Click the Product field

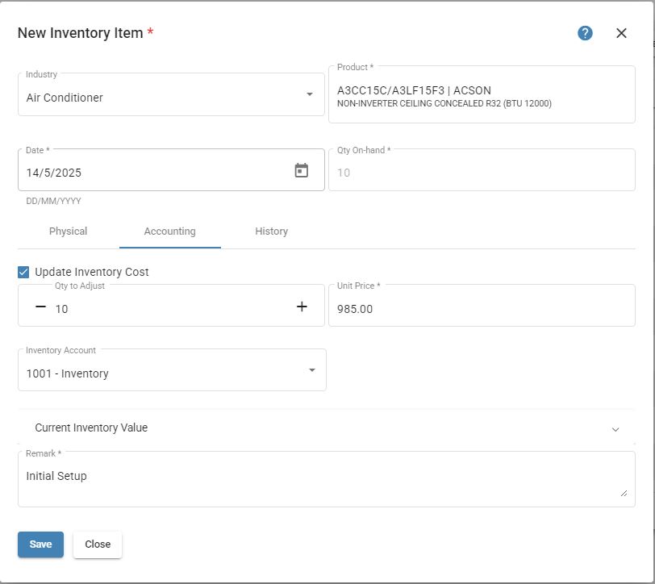pyautogui.click(x=481, y=95)
